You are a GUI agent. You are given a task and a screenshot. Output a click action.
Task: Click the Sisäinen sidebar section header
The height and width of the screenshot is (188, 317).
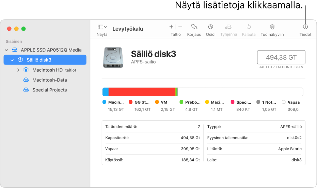coord(14,41)
